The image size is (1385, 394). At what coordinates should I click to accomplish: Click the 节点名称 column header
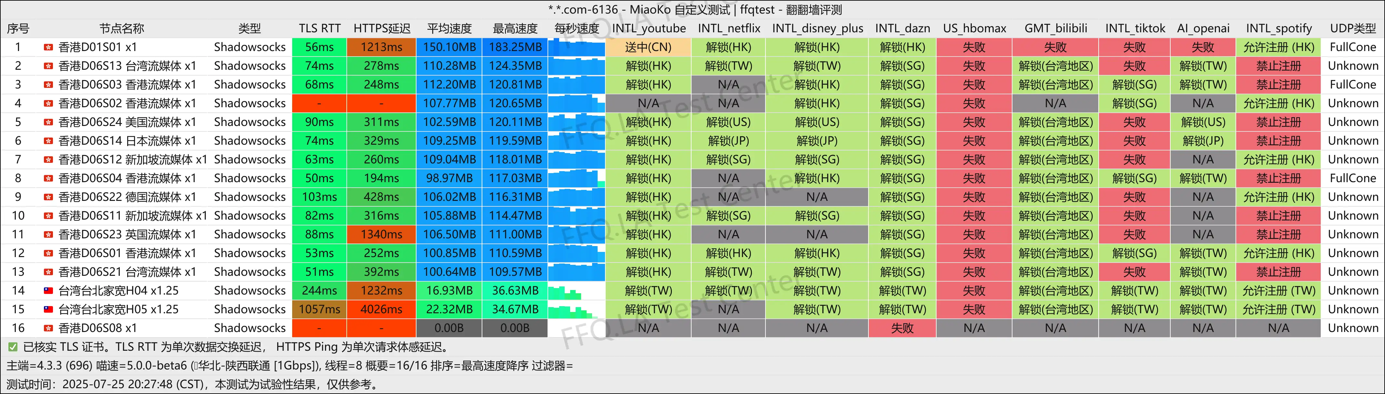click(122, 28)
